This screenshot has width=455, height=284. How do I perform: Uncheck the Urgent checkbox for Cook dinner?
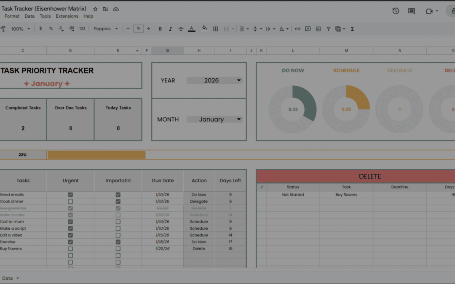[70, 201]
